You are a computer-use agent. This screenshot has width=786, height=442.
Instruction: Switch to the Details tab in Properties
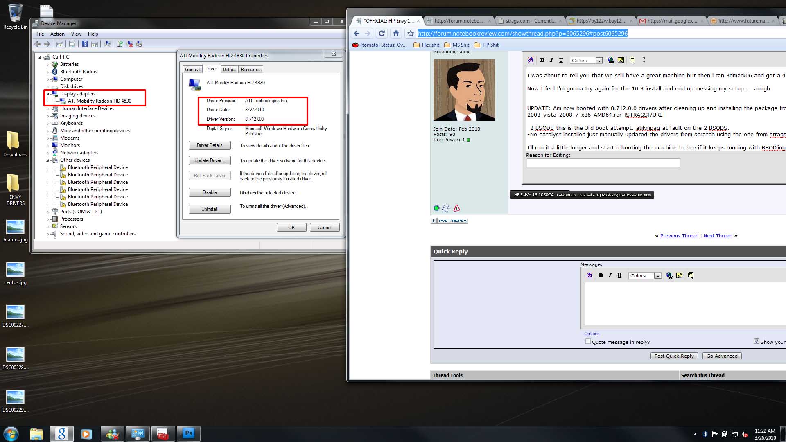point(229,70)
